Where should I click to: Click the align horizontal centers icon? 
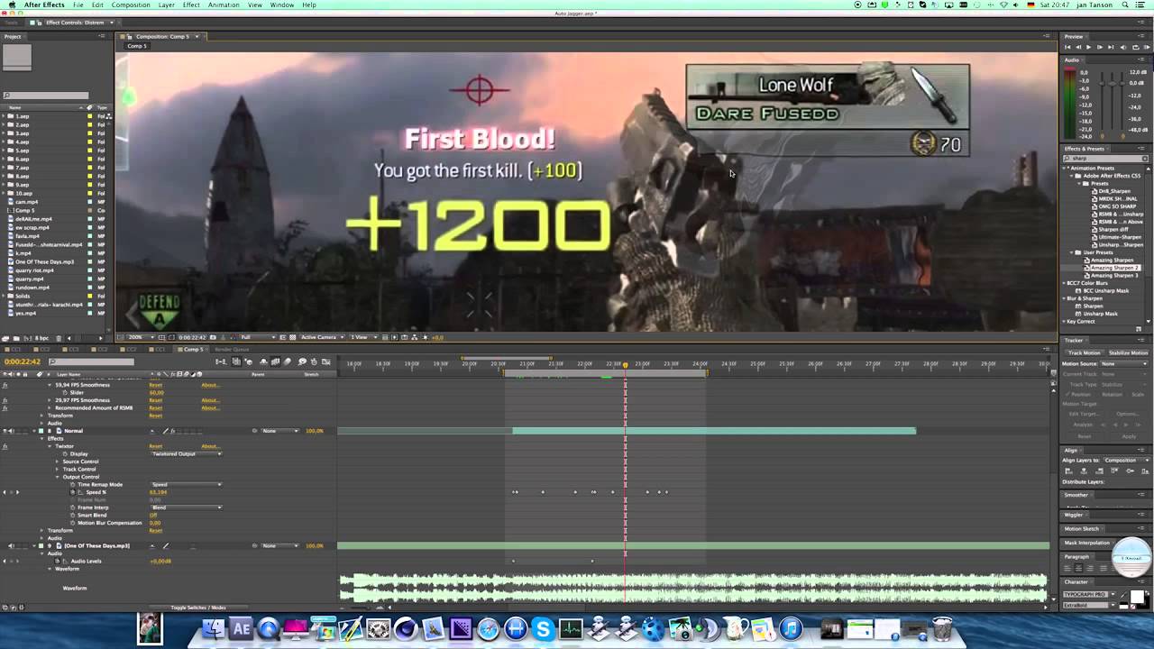click(x=1083, y=471)
